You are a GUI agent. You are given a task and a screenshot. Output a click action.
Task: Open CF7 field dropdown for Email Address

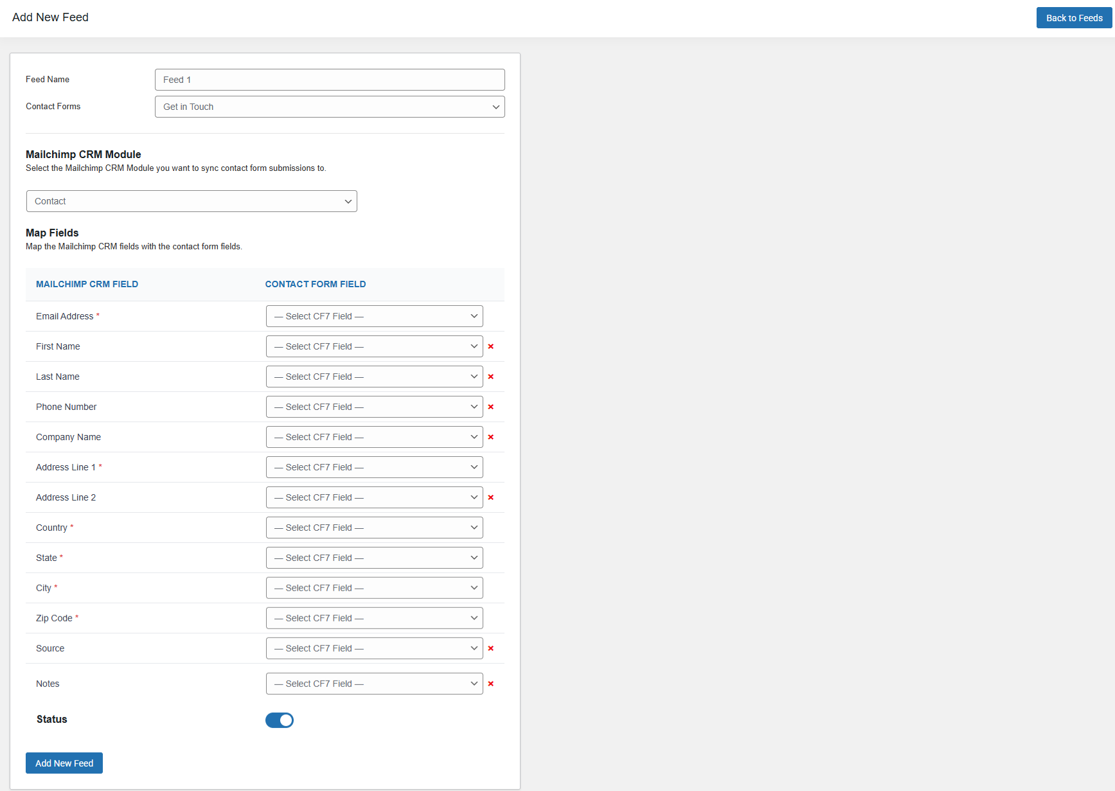[374, 316]
